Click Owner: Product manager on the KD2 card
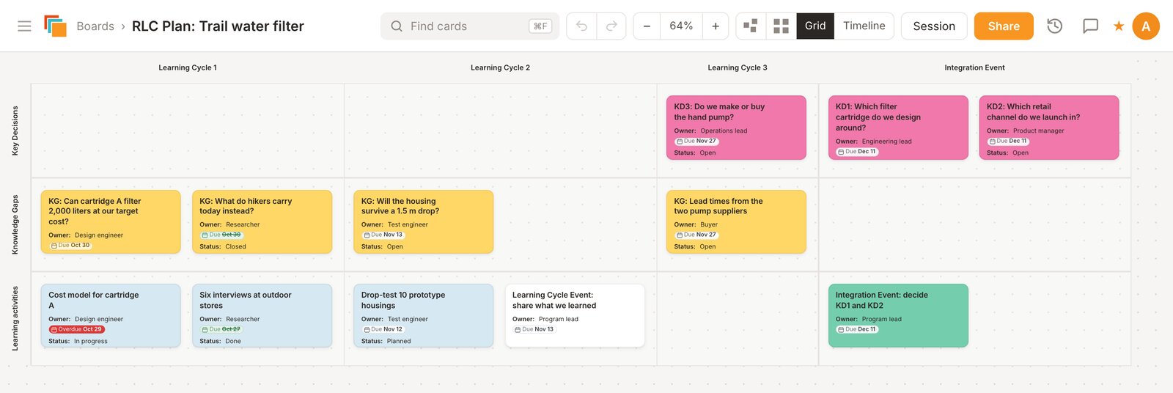 click(1026, 131)
